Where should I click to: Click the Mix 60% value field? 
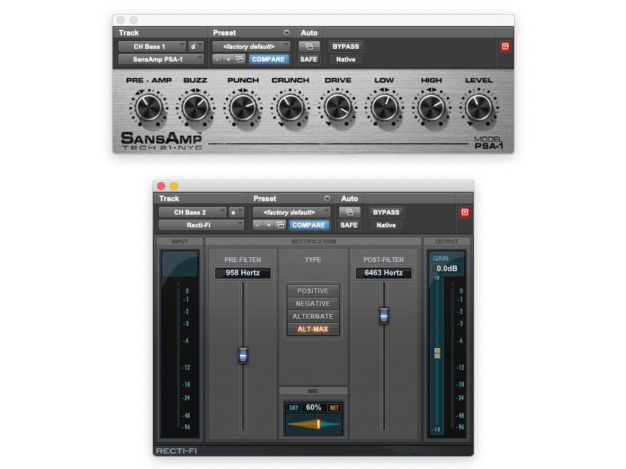(x=314, y=407)
